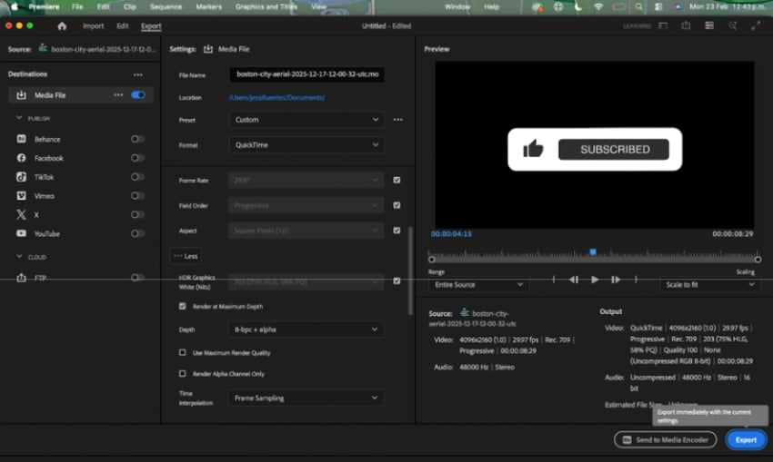This screenshot has width=773, height=462.
Task: Click the YouTube icon in the destinations list
Action: (x=22, y=234)
